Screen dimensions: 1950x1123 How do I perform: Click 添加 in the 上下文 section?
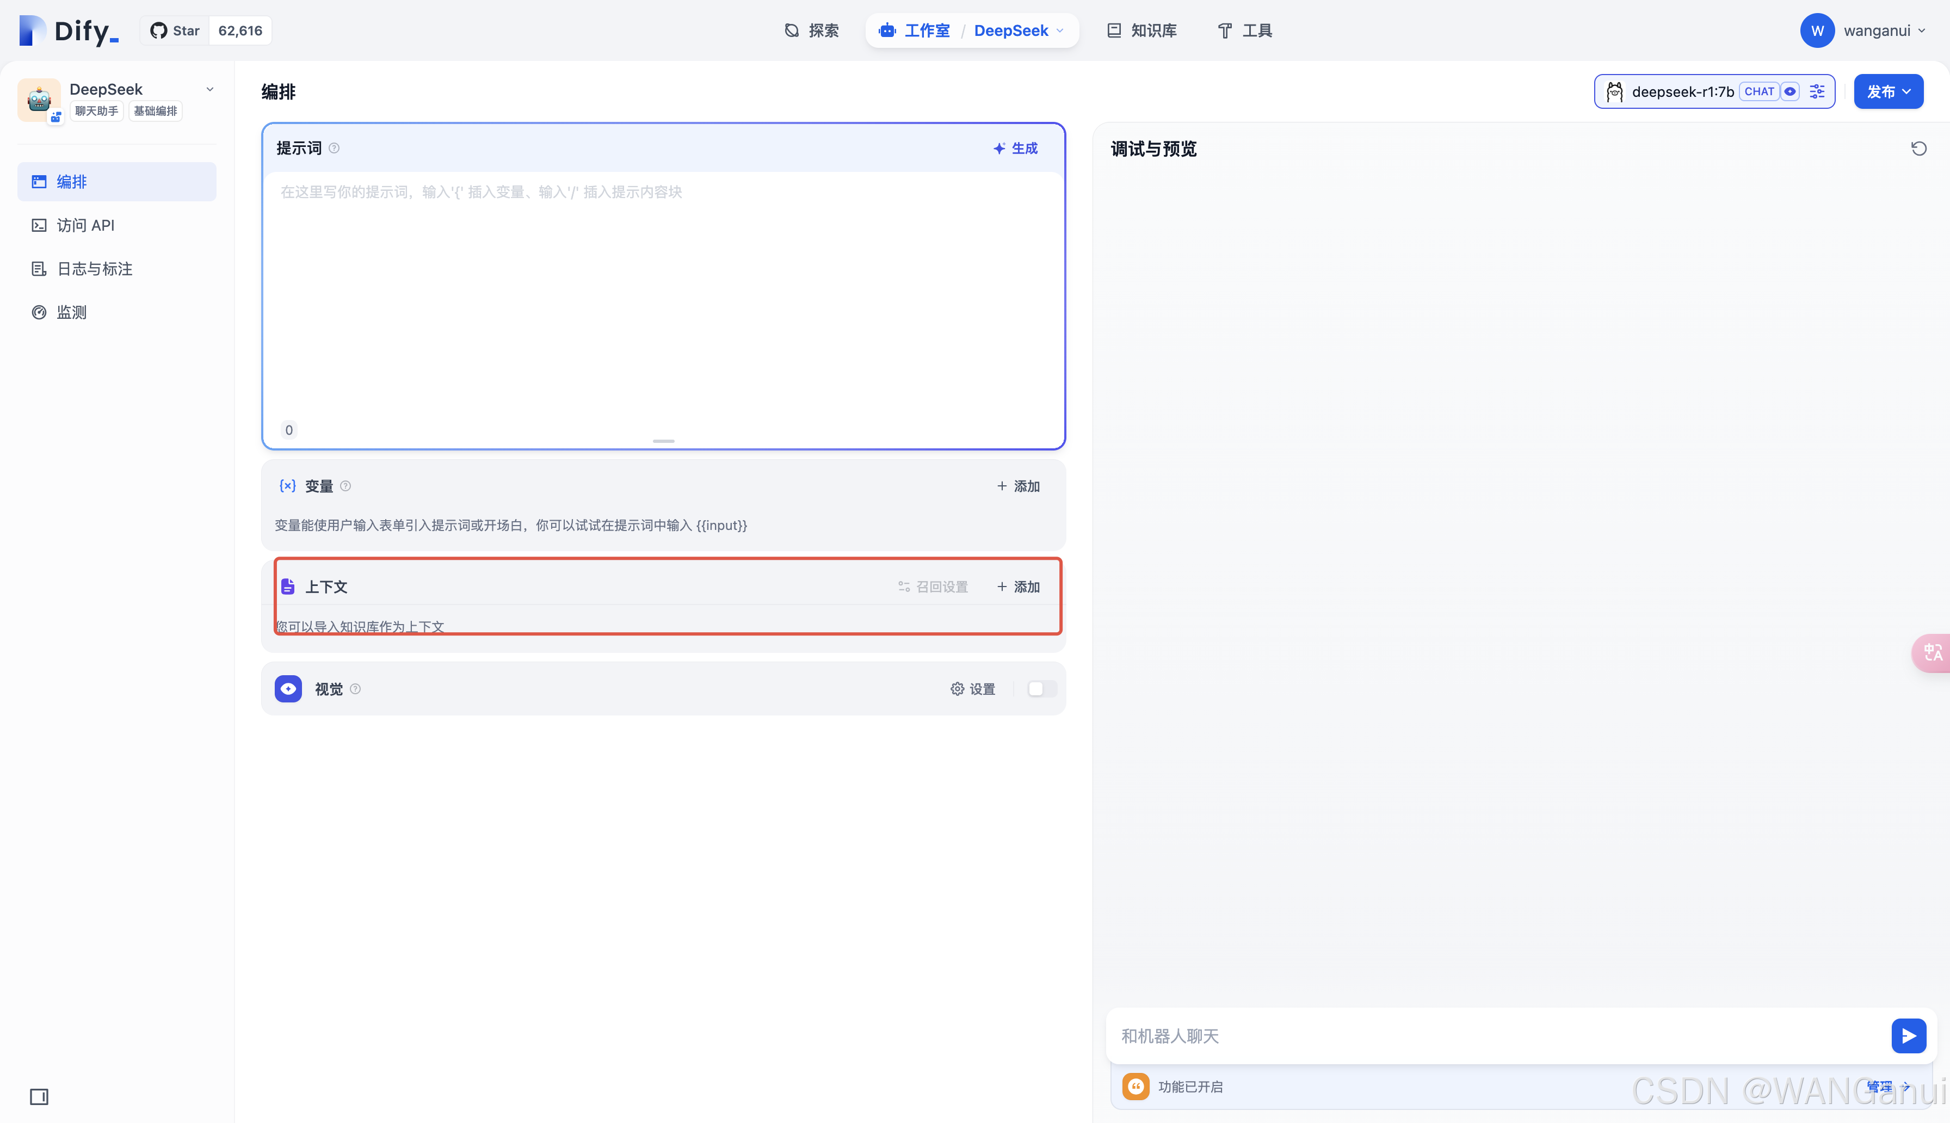coord(1018,587)
